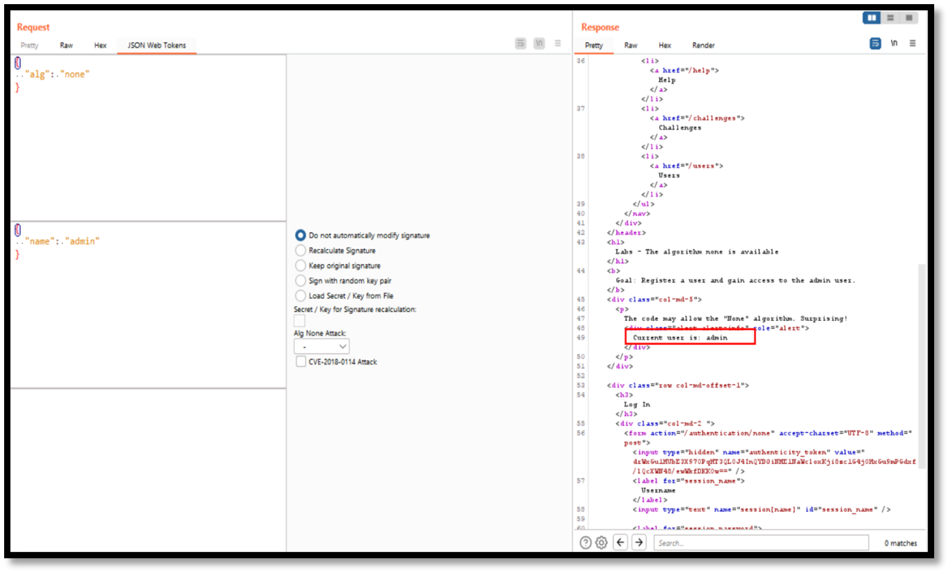
Task: Click the form action /authentication/none line
Action: pyautogui.click(x=768, y=433)
